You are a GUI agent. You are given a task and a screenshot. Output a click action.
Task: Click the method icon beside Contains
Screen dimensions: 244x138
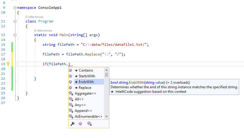(70, 70)
